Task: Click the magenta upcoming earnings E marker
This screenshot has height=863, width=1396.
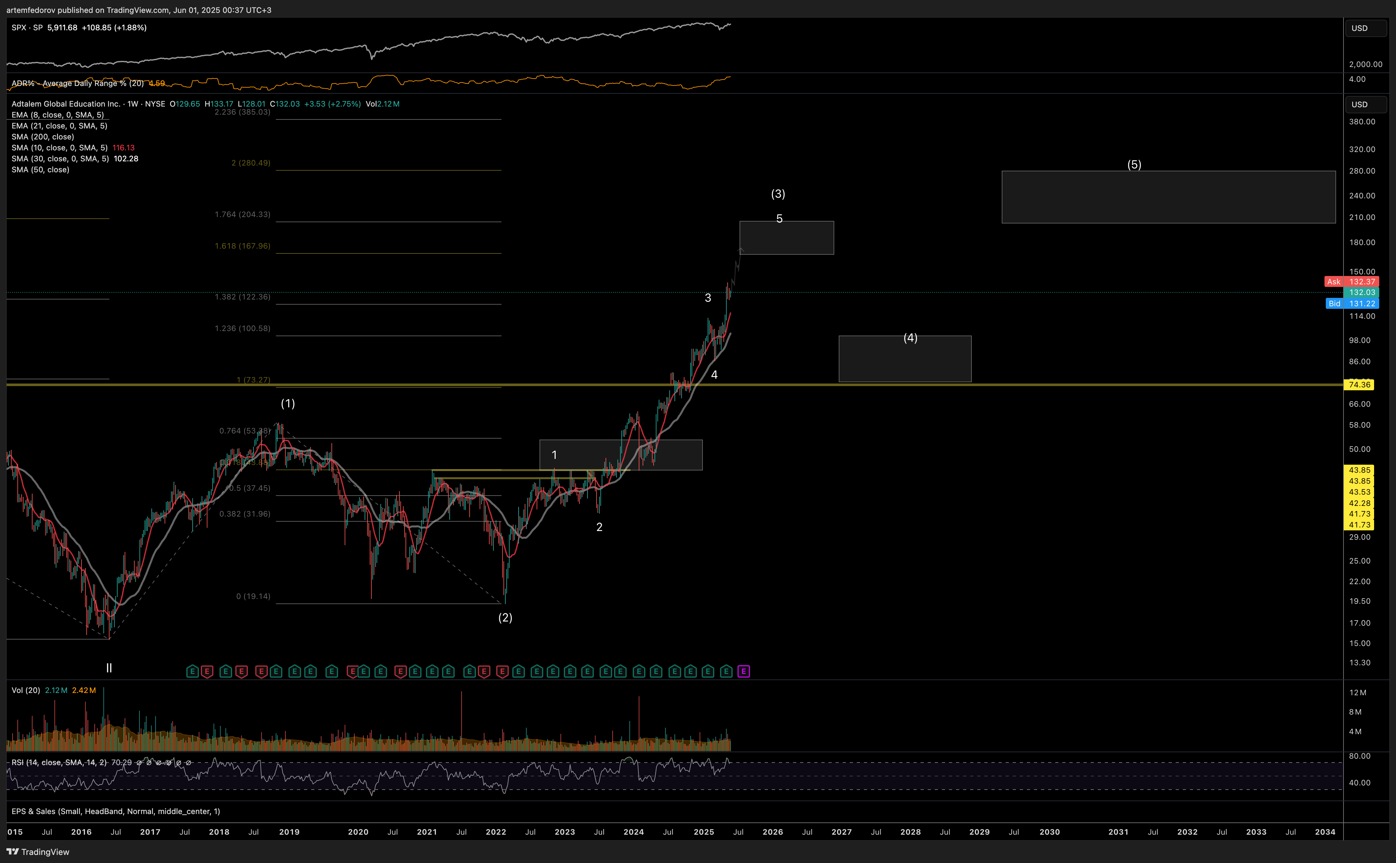Action: 743,671
